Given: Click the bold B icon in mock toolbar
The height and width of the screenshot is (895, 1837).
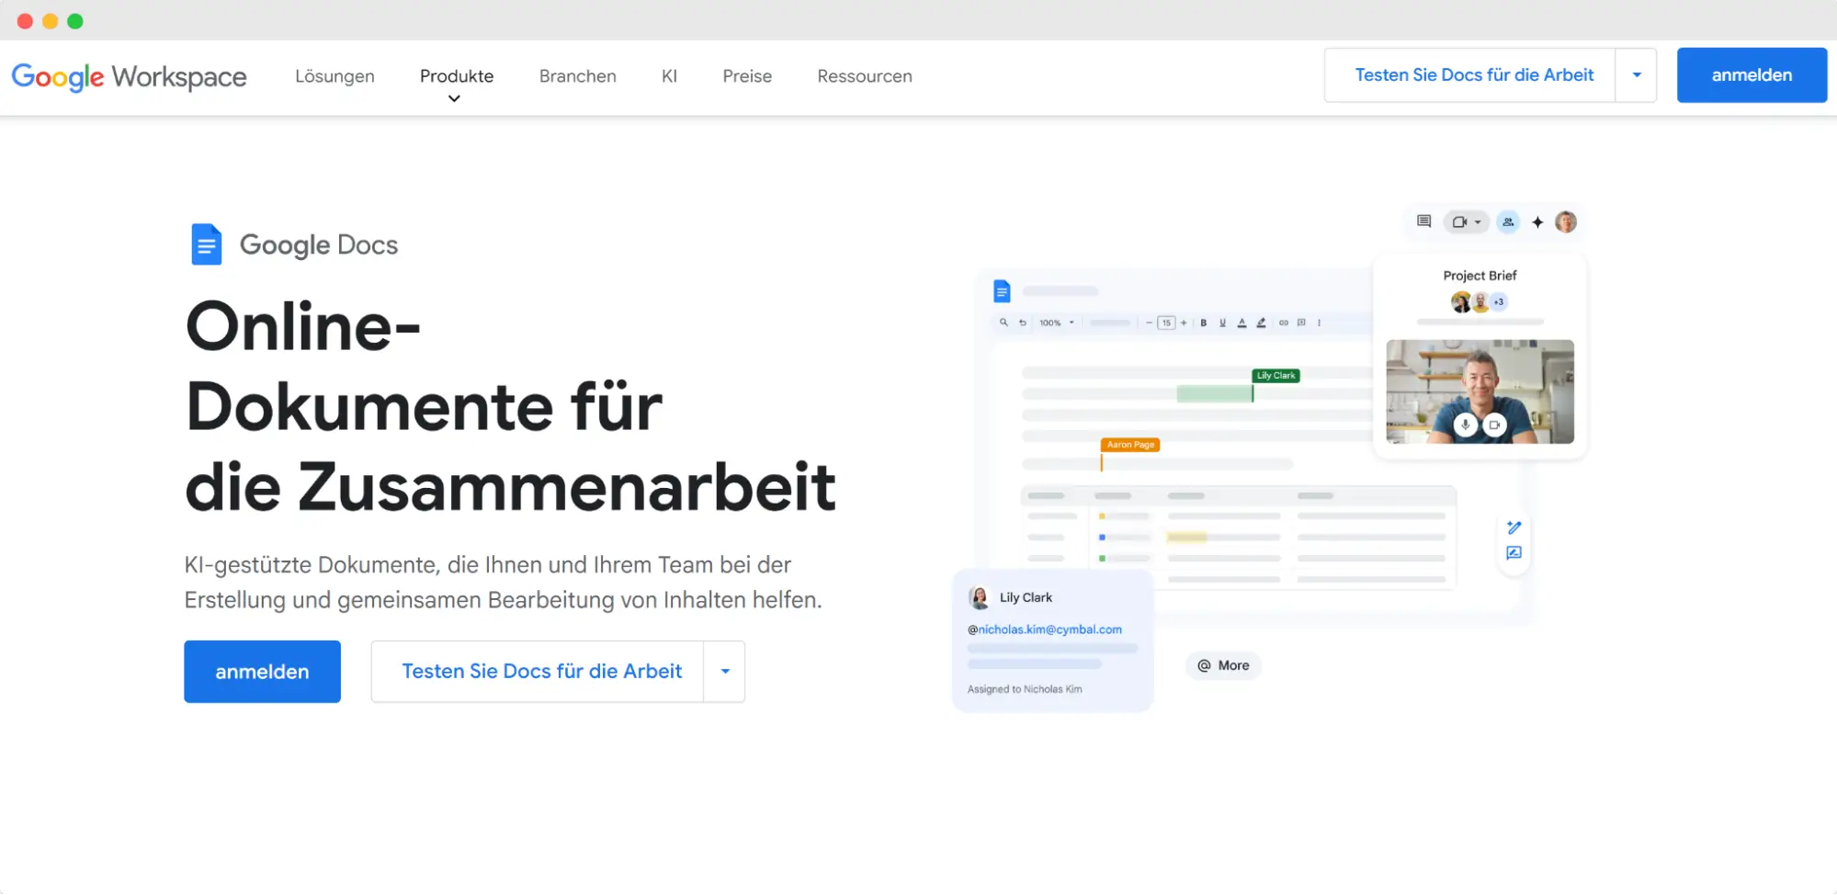Looking at the screenshot, I should coord(1203,323).
